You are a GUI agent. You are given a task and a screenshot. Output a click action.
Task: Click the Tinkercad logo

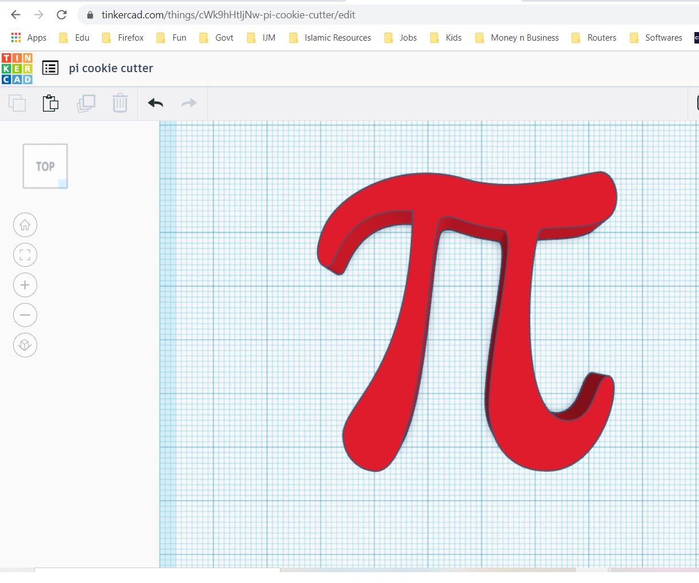[x=17, y=68]
